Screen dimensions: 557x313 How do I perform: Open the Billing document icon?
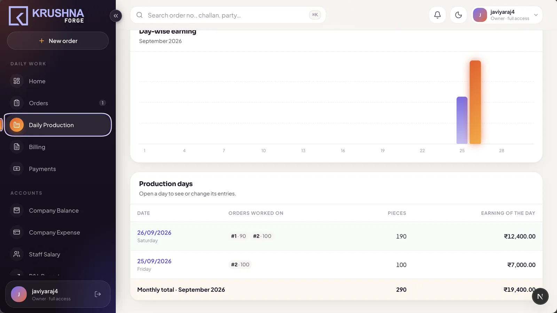pyautogui.click(x=17, y=147)
